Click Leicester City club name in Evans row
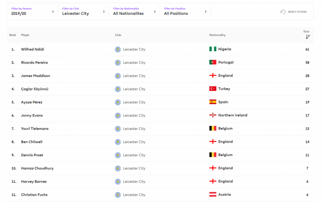Screen dimensions: 323x202 pos(134,115)
